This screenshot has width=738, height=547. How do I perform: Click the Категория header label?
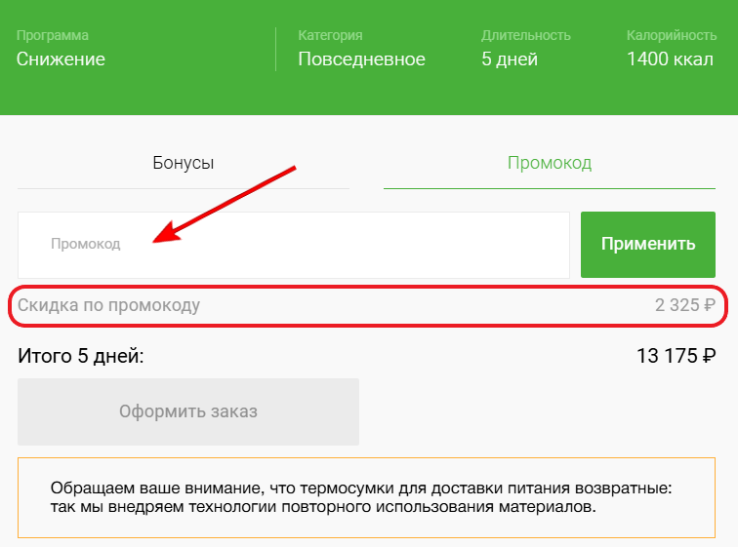tap(330, 35)
